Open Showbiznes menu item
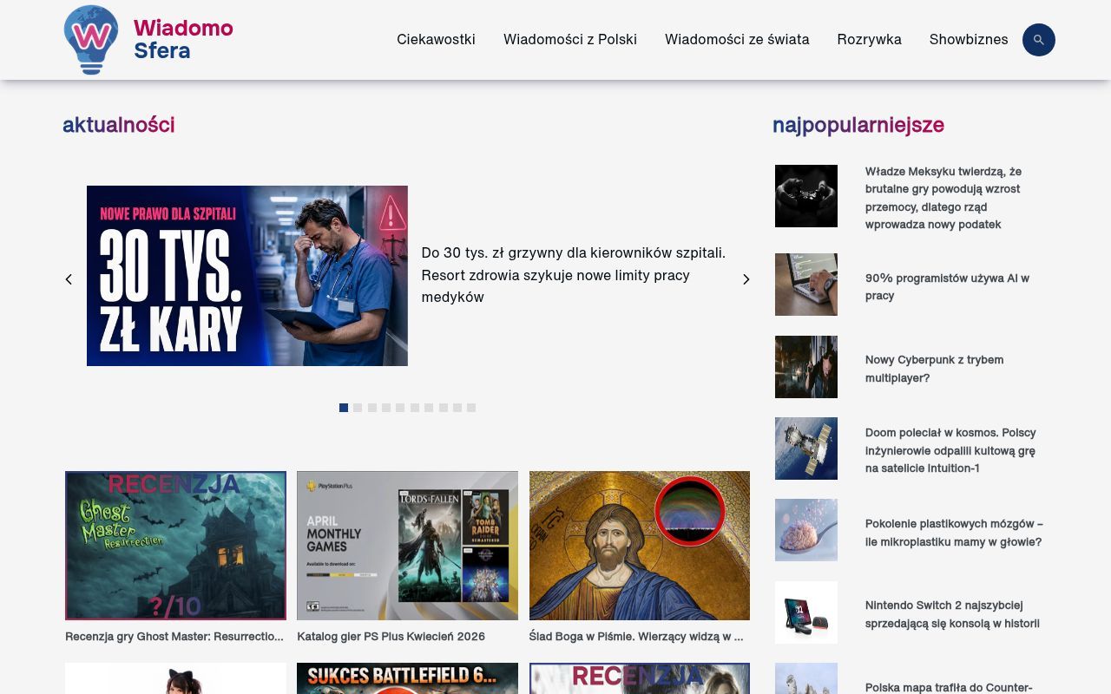1111x694 pixels. 969,39
